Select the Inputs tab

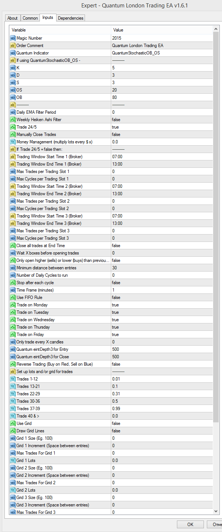click(48, 17)
